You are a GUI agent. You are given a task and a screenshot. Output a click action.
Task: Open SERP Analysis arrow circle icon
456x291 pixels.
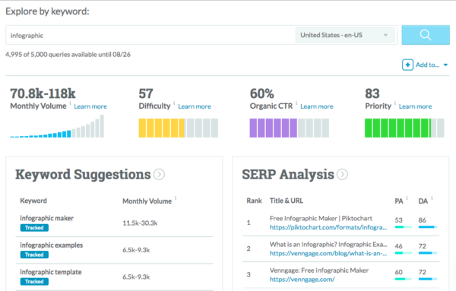tap(342, 175)
